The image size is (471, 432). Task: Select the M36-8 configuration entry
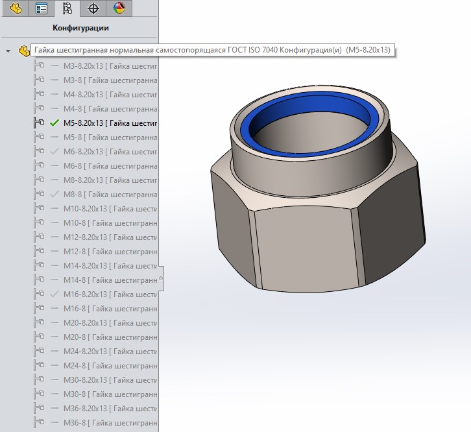pyautogui.click(x=107, y=422)
